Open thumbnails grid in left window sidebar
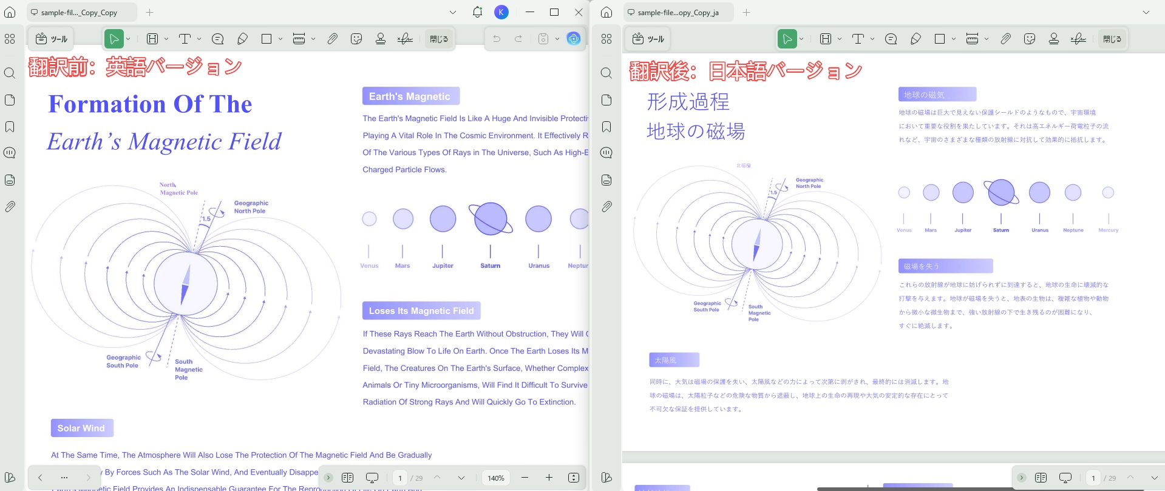The height and width of the screenshot is (491, 1165). click(10, 39)
